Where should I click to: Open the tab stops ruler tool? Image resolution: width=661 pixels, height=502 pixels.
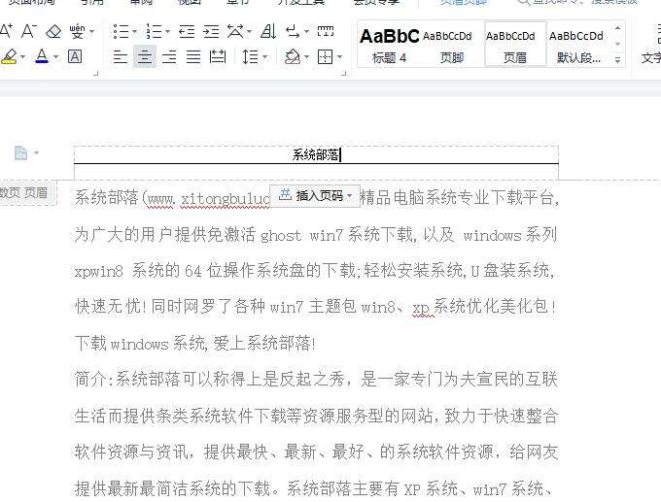tap(326, 31)
